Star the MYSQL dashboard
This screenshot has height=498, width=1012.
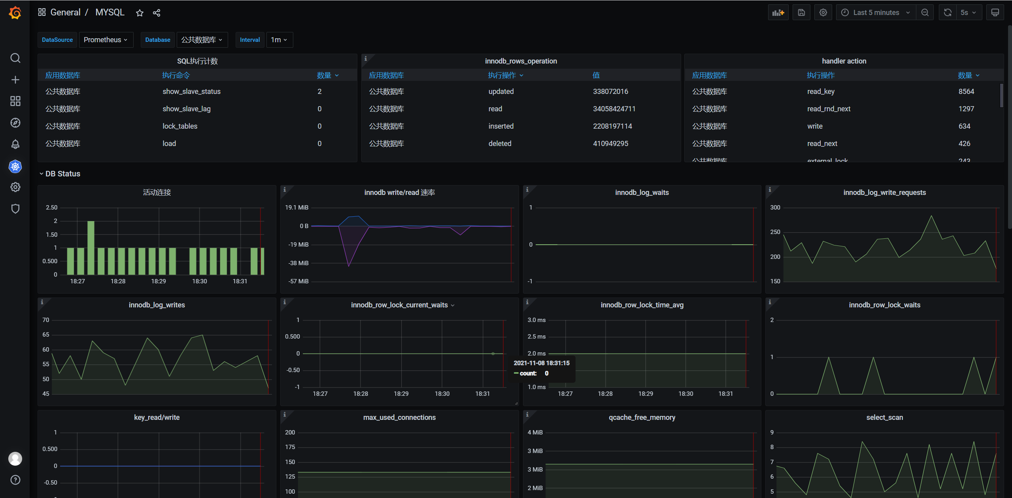(140, 13)
